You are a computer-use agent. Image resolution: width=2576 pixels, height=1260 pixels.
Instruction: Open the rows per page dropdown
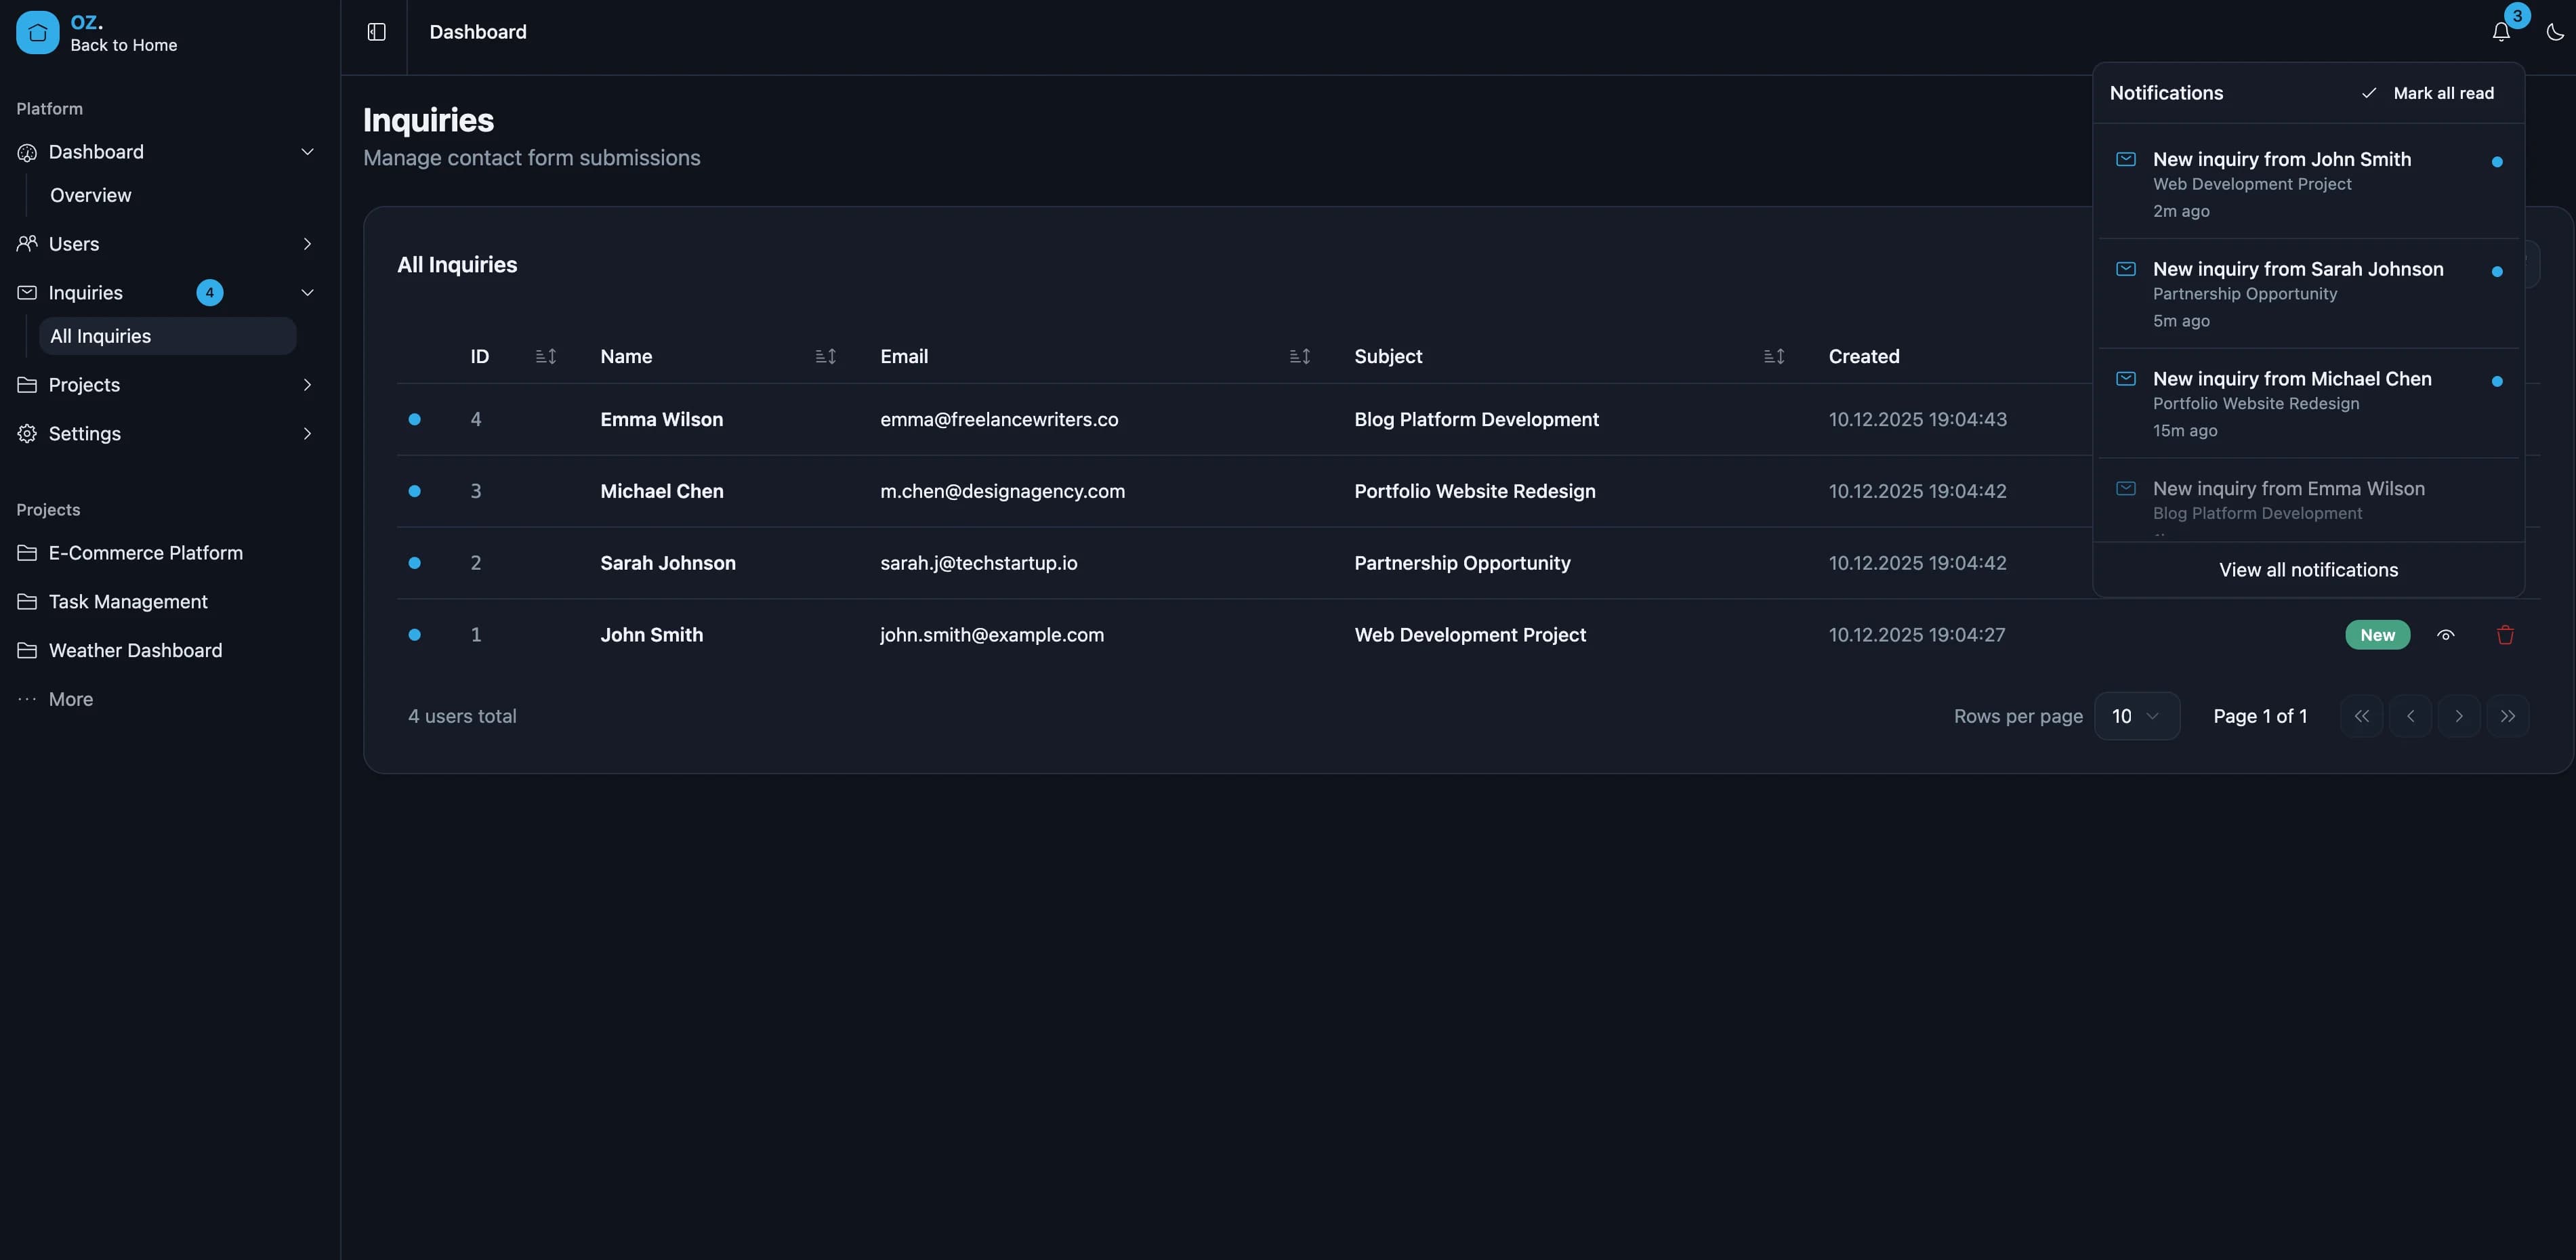pyautogui.click(x=2137, y=716)
